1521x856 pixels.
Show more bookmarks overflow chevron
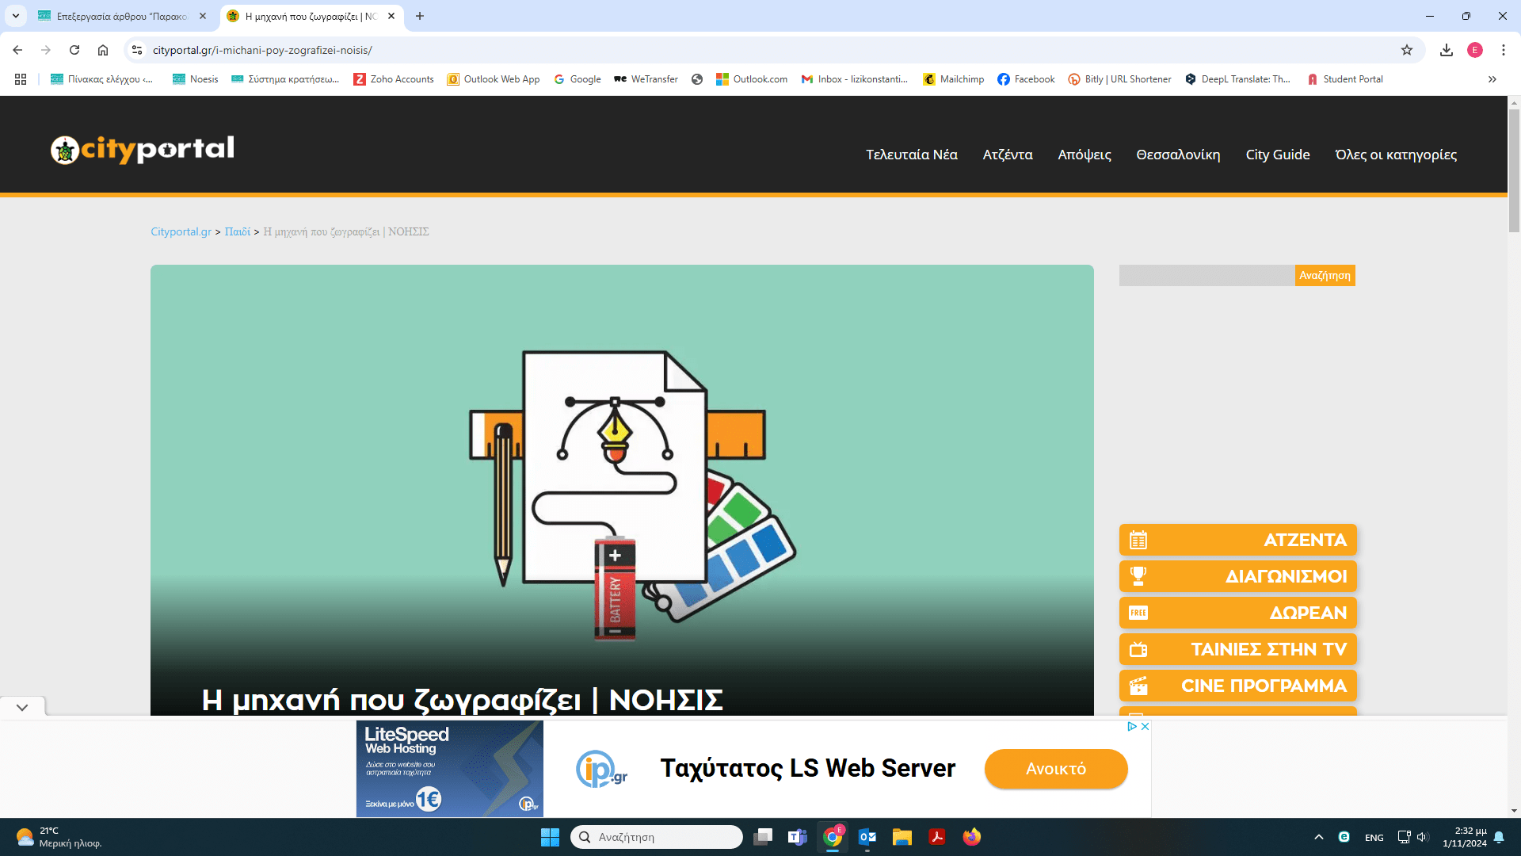[x=1492, y=79]
